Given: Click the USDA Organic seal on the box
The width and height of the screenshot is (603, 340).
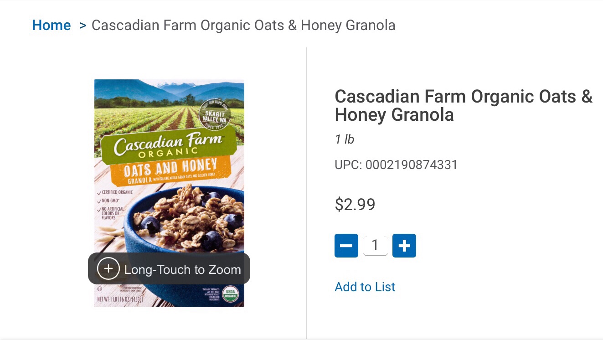Looking at the screenshot, I should coord(231,293).
